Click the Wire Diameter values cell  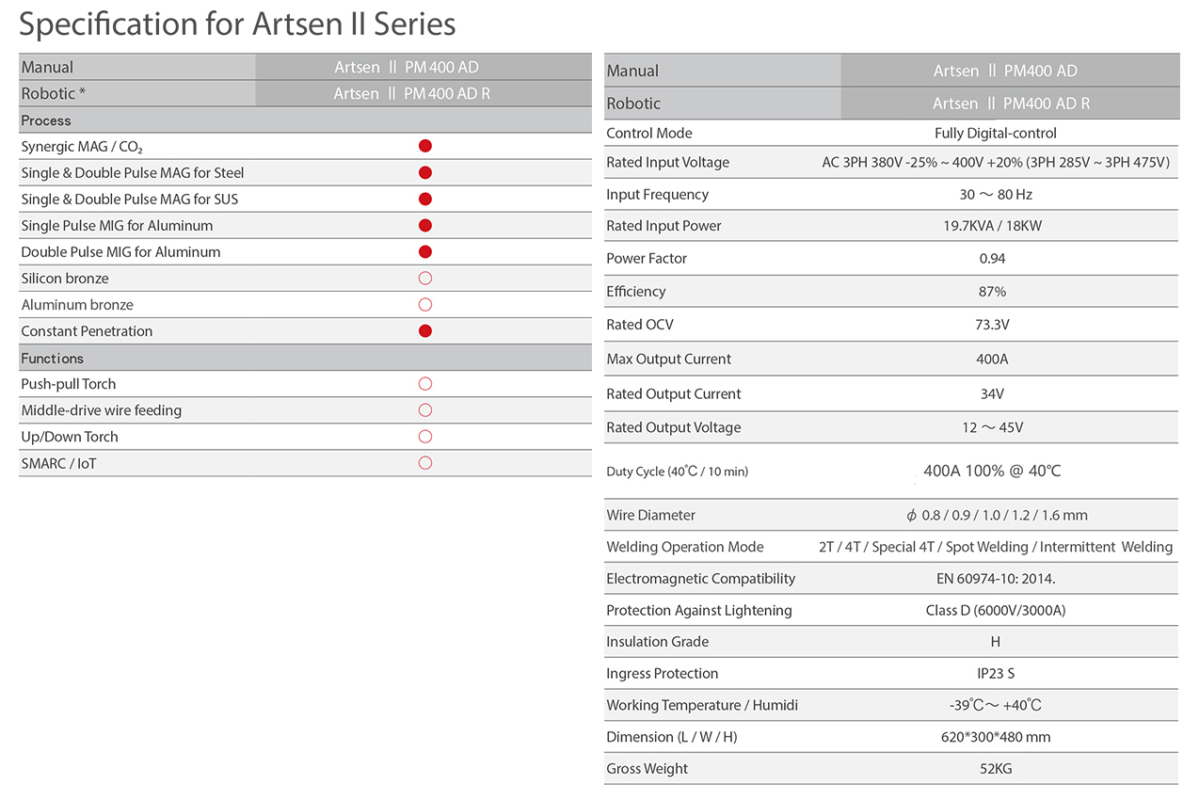pyautogui.click(x=996, y=515)
